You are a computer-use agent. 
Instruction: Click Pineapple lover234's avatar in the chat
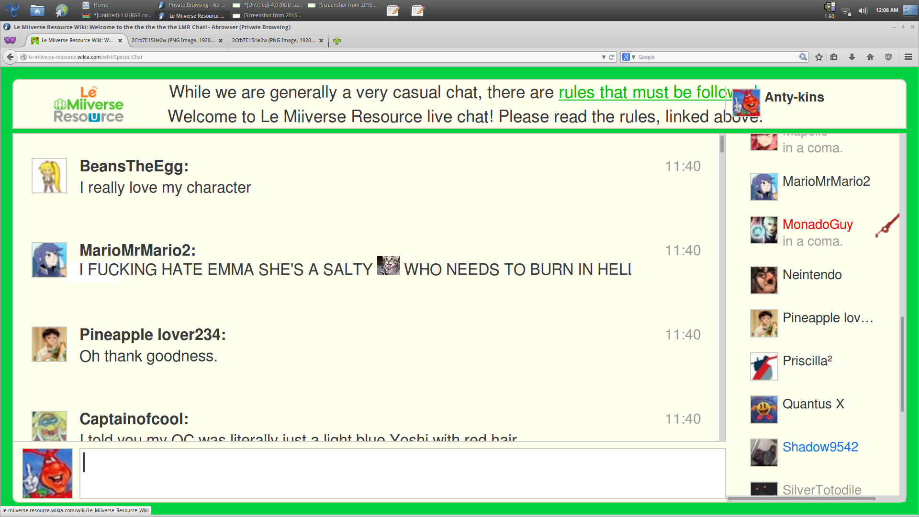click(49, 344)
